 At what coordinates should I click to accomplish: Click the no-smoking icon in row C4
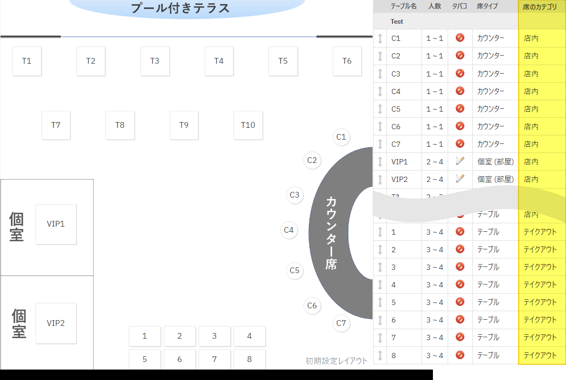[460, 91]
